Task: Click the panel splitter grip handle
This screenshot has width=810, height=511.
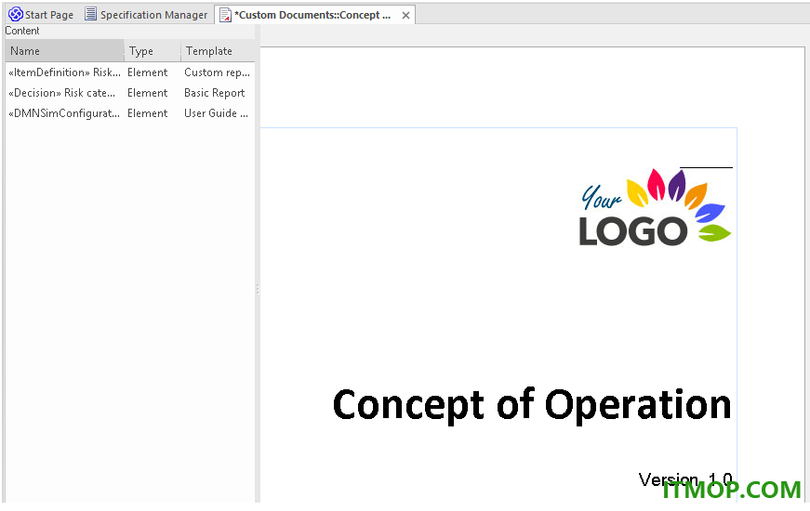Action: pyautogui.click(x=258, y=289)
